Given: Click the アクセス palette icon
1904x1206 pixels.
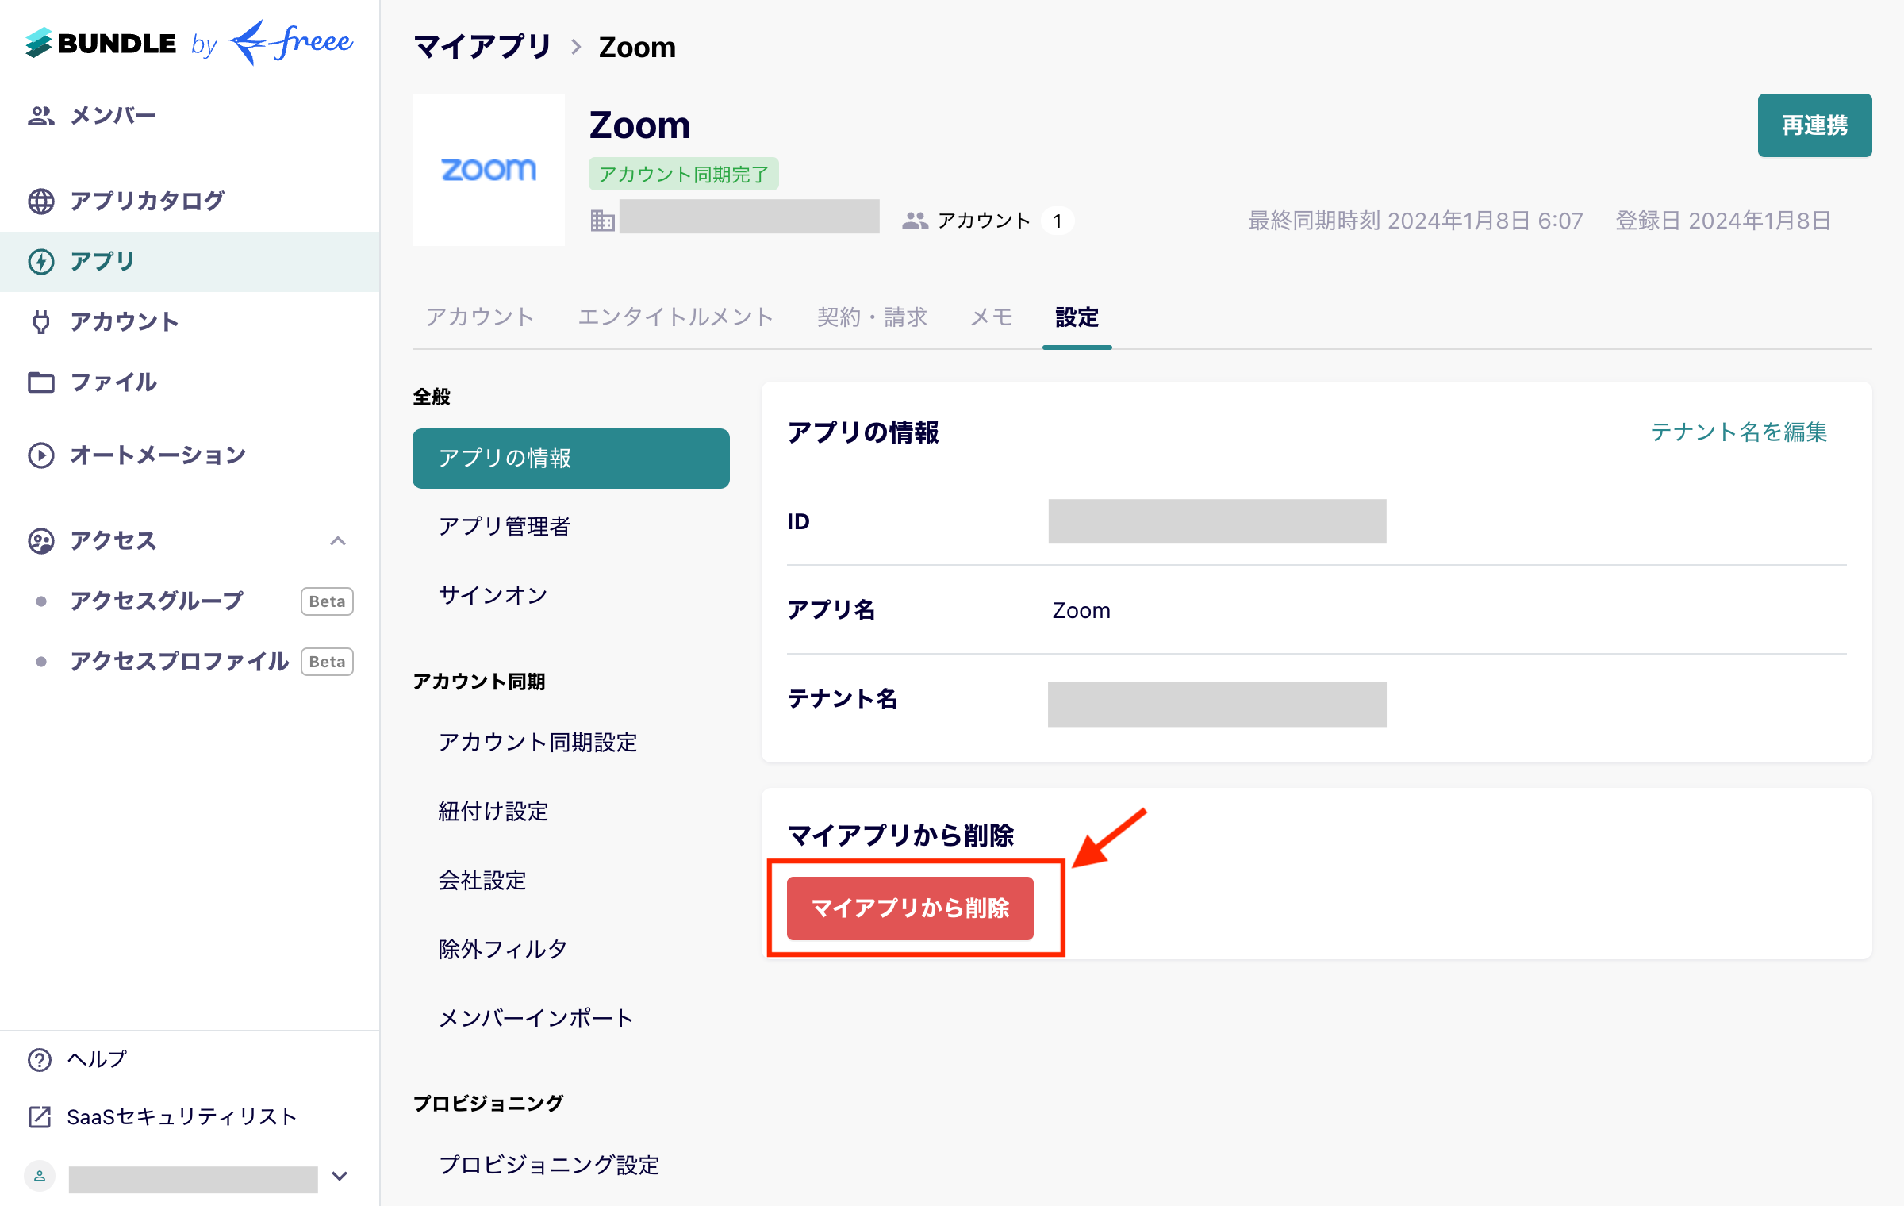Looking at the screenshot, I should click(41, 541).
